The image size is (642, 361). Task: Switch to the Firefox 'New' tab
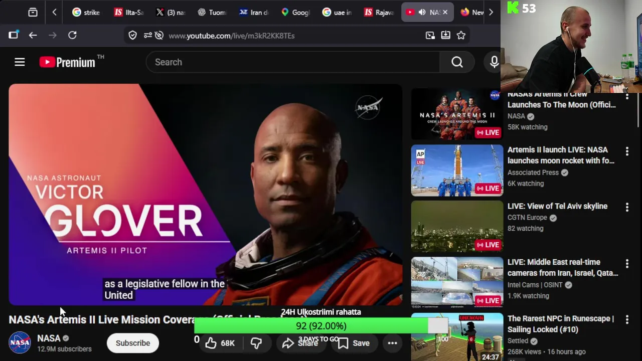tap(471, 12)
